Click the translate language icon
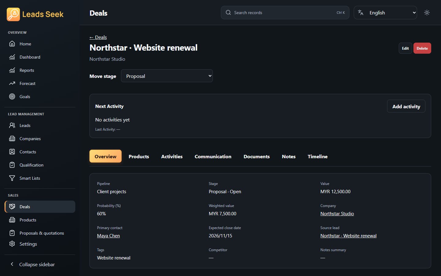441x276 pixels. pos(361,13)
